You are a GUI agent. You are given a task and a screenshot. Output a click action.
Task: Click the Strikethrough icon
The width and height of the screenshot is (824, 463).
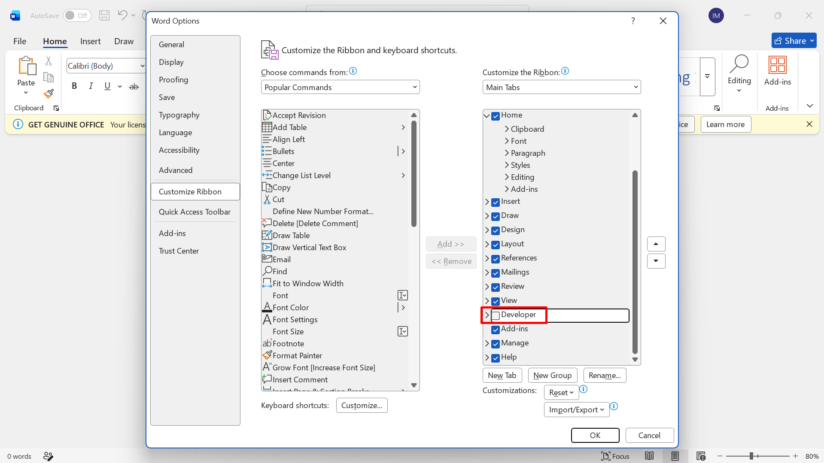click(x=134, y=86)
